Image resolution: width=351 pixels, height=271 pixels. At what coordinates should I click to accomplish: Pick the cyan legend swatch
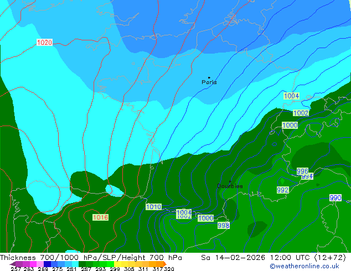point(75,264)
